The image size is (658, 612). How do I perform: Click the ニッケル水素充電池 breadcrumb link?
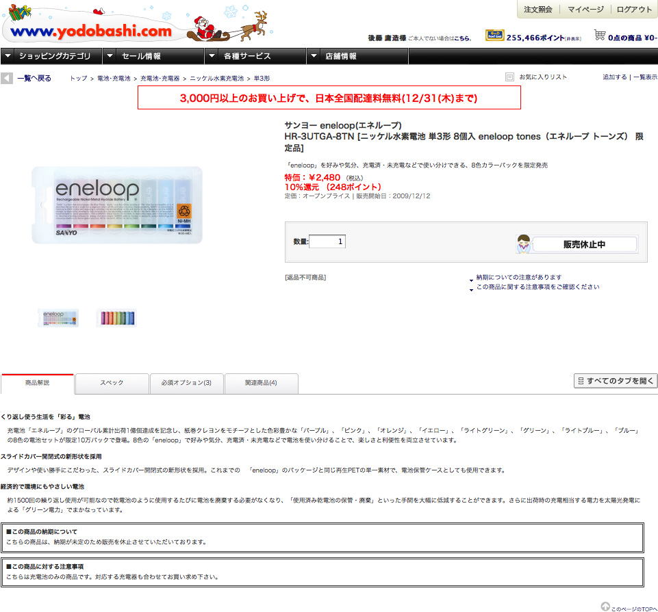(216, 79)
